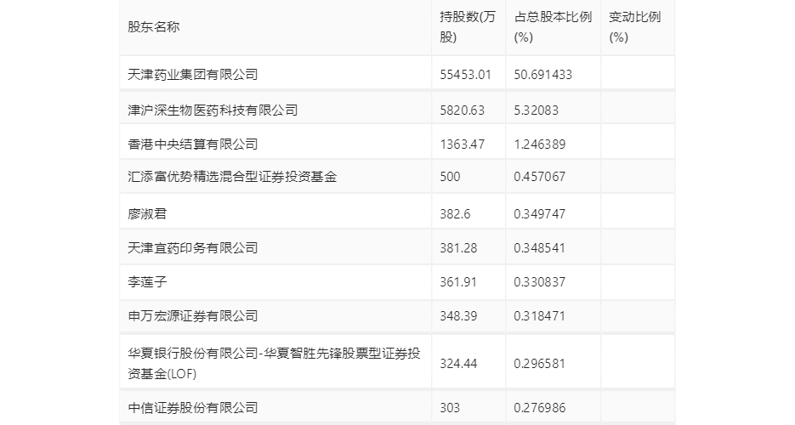Viewport: 795px width, 425px height.
Task: Select the percentage 0.330837
Action: tap(539, 281)
